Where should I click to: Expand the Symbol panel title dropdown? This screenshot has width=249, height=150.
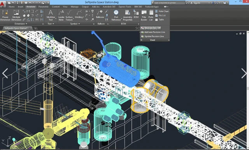click(x=75, y=24)
